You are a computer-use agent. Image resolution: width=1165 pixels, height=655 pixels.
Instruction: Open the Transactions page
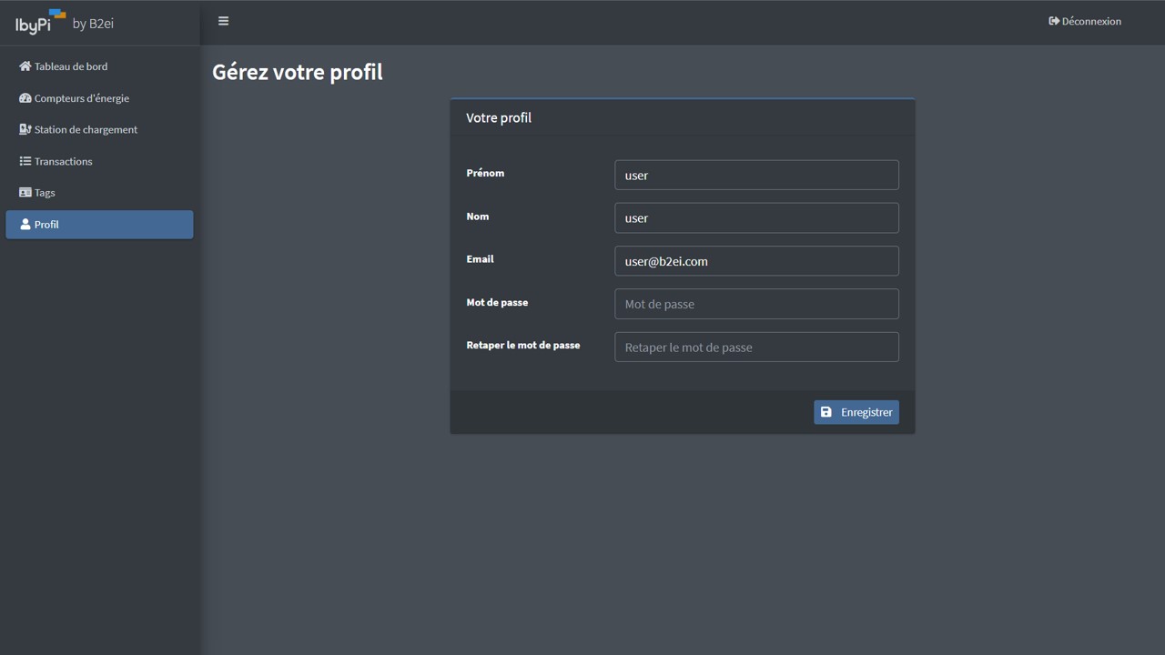coord(99,161)
